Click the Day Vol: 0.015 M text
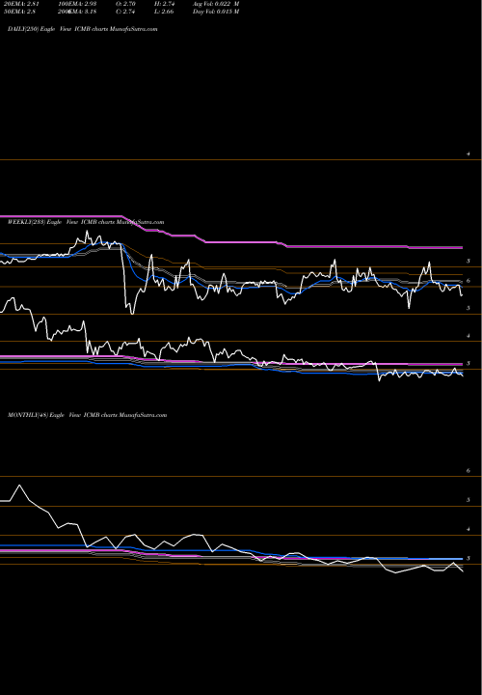Viewport: 482px width, 695px height. tap(216, 12)
